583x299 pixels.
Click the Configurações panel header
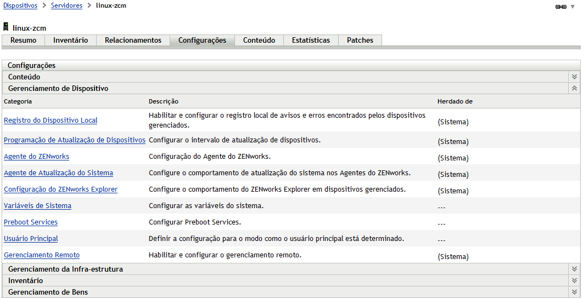(291, 65)
